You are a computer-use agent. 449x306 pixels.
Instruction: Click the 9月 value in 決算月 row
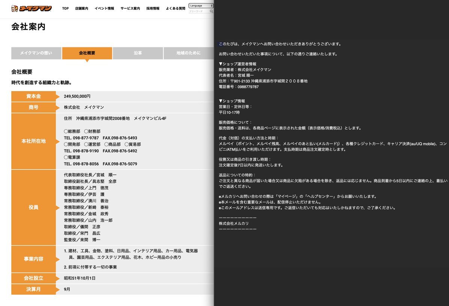click(67, 289)
